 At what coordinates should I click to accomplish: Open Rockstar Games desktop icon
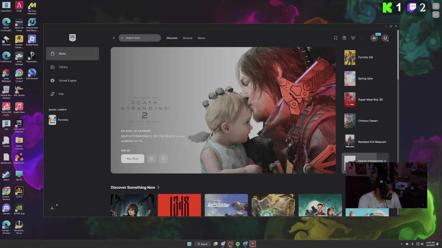click(19, 42)
